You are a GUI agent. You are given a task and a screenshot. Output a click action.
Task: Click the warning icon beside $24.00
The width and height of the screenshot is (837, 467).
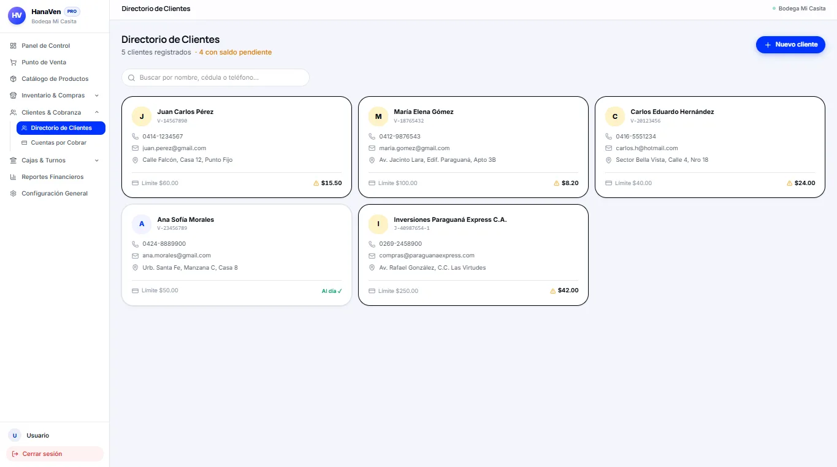pos(790,183)
